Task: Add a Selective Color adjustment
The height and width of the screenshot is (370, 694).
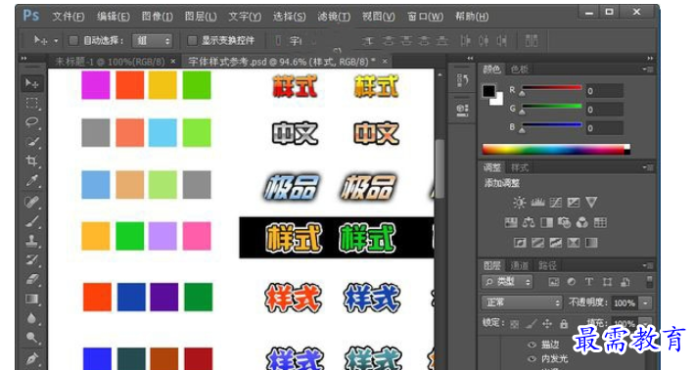Action: (574, 243)
